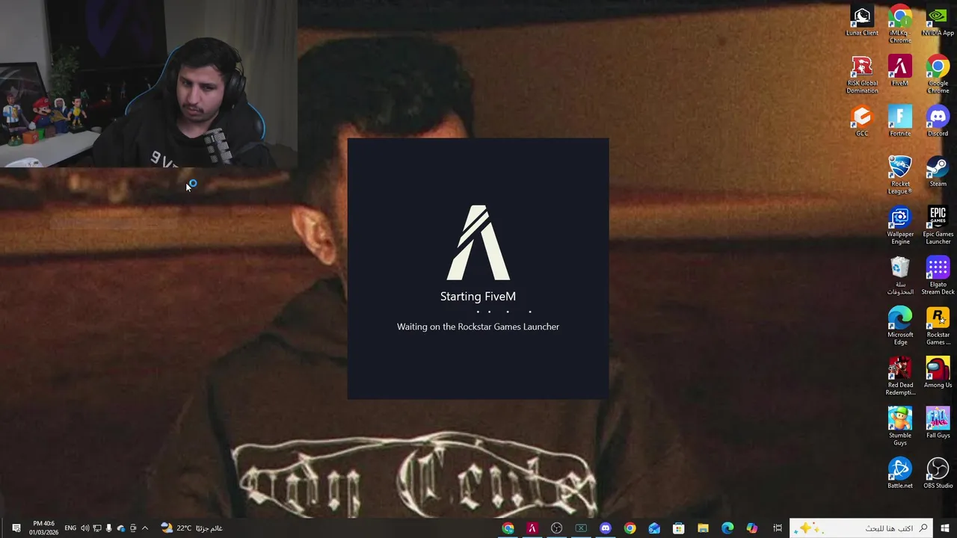957x538 pixels.
Task: Select the Rocket League desktop icon
Action: coord(900,176)
